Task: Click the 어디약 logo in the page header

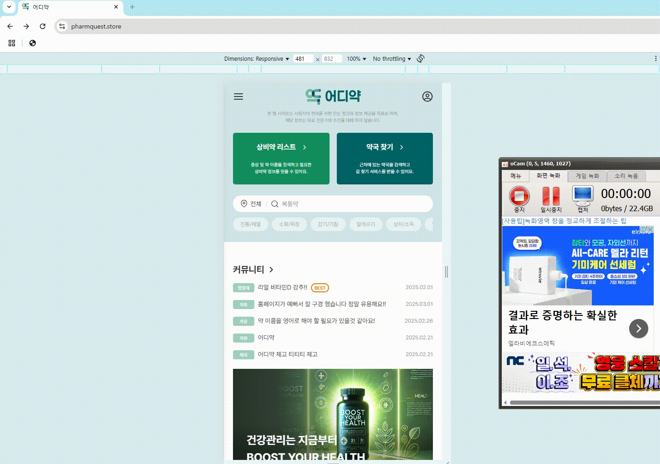Action: tap(333, 96)
